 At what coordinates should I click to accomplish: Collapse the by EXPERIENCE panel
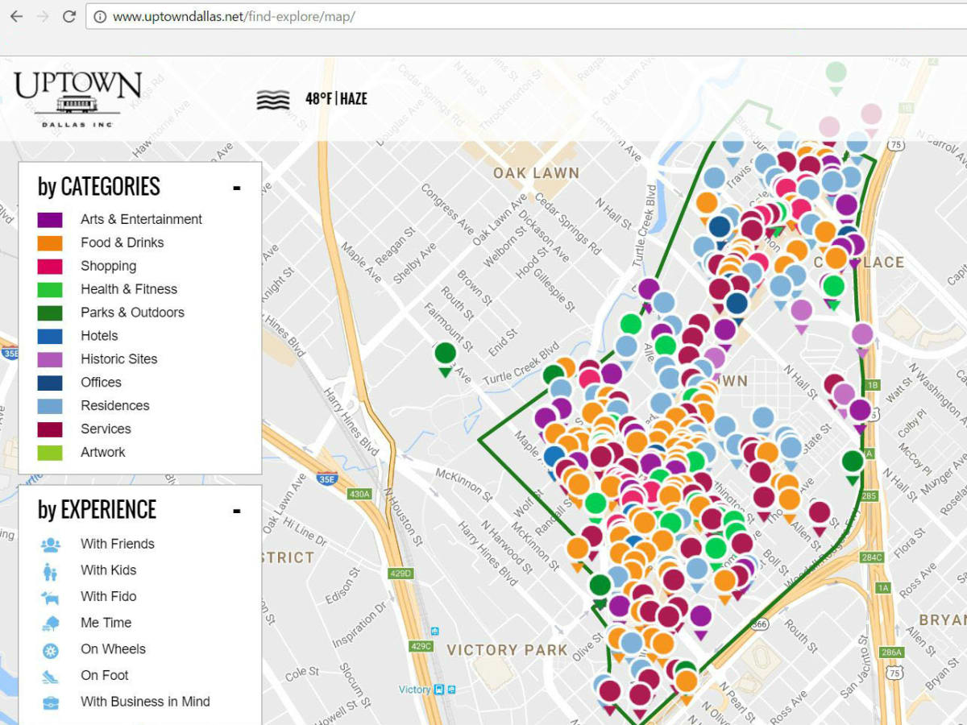(236, 510)
